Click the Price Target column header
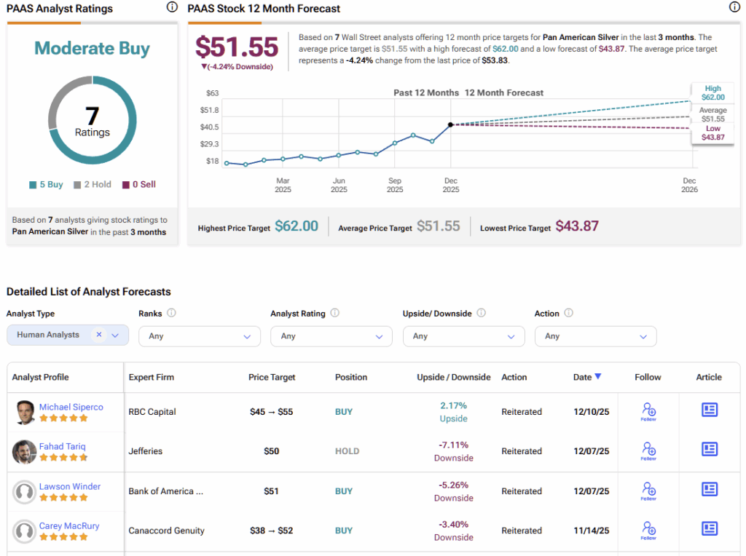The image size is (746, 556). pos(272,377)
